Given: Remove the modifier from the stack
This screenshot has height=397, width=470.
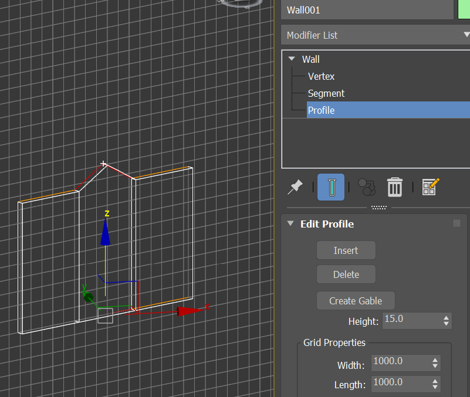Looking at the screenshot, I should pos(394,186).
